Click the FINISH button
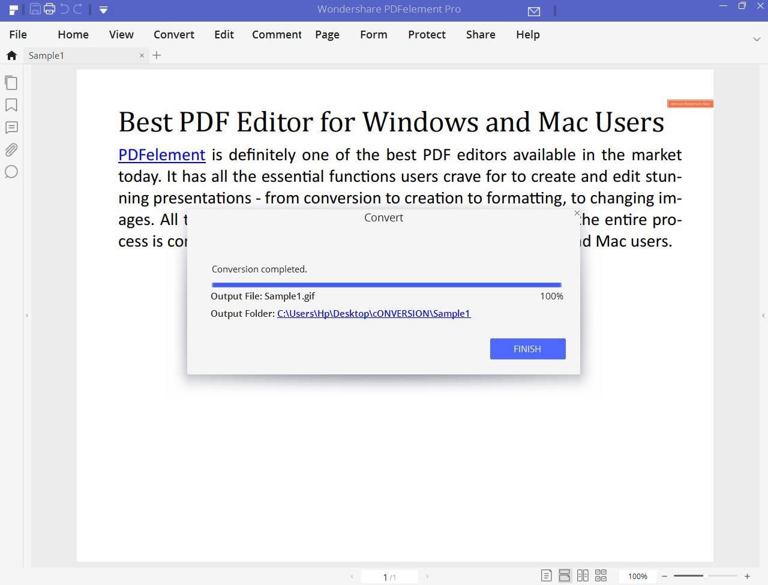The width and height of the screenshot is (768, 585). [x=527, y=349]
